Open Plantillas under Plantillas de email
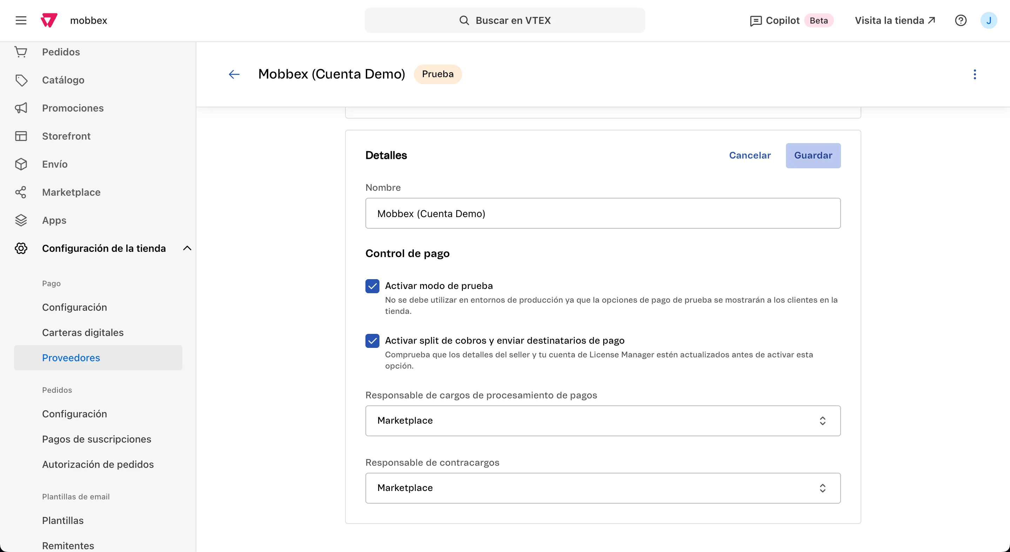This screenshot has width=1010, height=552. click(x=63, y=521)
